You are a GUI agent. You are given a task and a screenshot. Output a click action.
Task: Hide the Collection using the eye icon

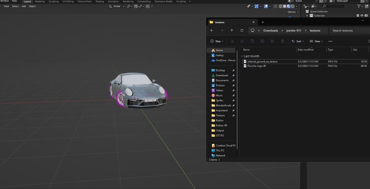(362, 16)
